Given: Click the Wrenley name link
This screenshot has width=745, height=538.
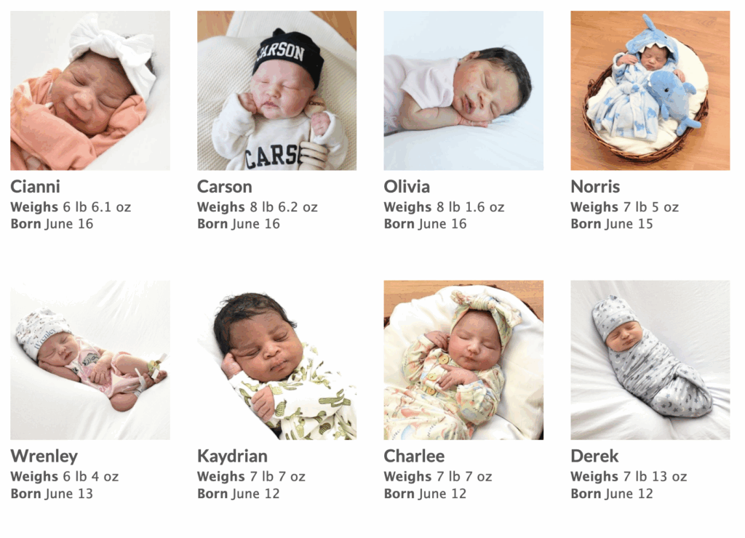Looking at the screenshot, I should 44,457.
